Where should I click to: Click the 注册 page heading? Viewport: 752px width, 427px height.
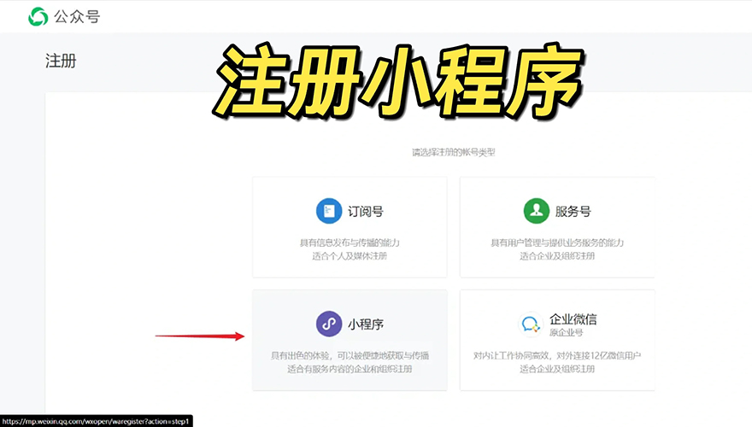pos(61,61)
